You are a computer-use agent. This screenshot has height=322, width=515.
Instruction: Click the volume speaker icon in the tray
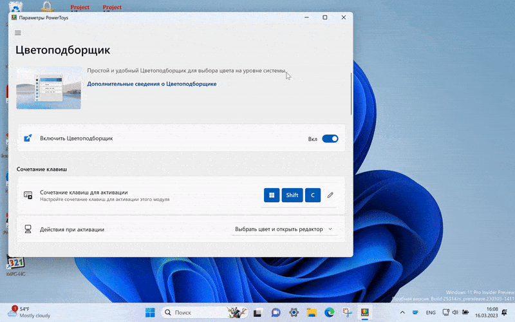click(455, 312)
